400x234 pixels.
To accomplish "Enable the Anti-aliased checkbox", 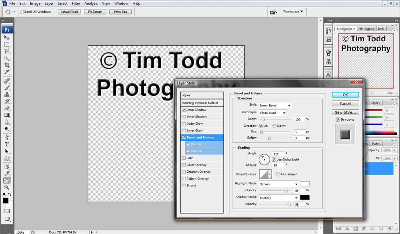I will [x=278, y=174].
